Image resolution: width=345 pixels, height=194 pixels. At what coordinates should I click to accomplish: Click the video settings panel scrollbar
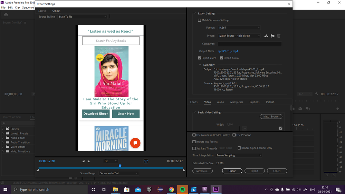coord(291,108)
